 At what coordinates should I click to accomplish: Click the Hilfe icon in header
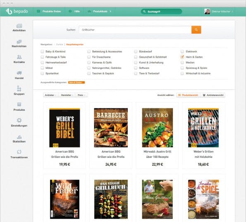70,11
